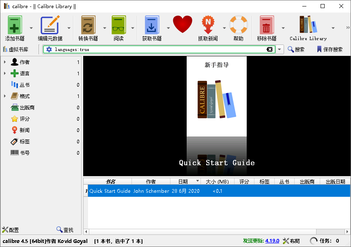Image resolution: width=351 pixels, height=247 pixels.
Task: Click the red heart donate icon
Action: 182,25
